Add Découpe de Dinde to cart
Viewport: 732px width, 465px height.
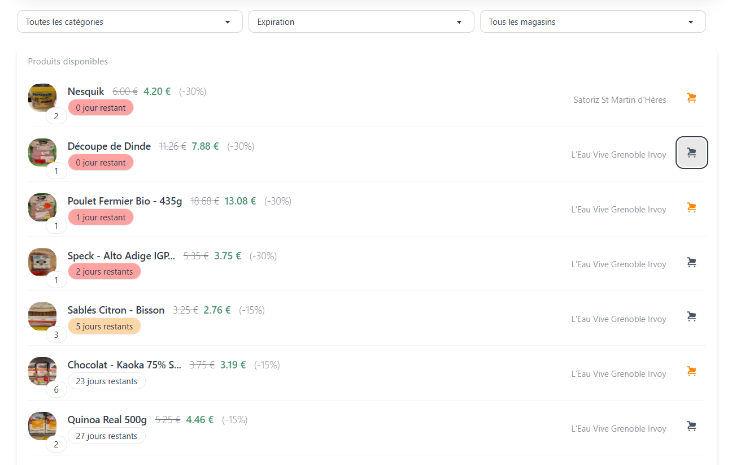(x=691, y=153)
